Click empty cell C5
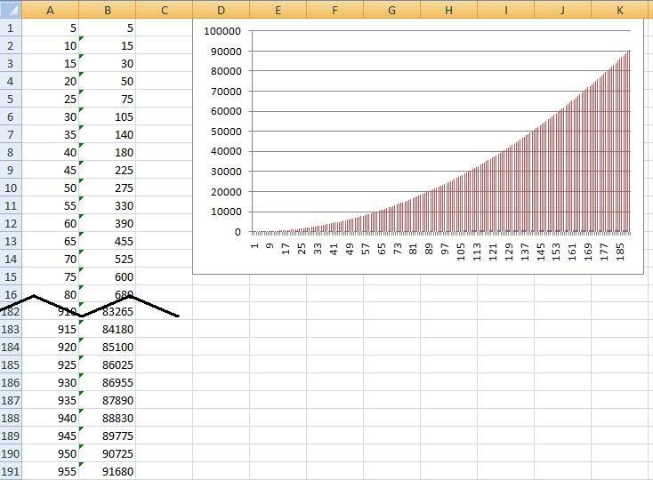Screen dimensions: 653x480 pyautogui.click(x=165, y=99)
